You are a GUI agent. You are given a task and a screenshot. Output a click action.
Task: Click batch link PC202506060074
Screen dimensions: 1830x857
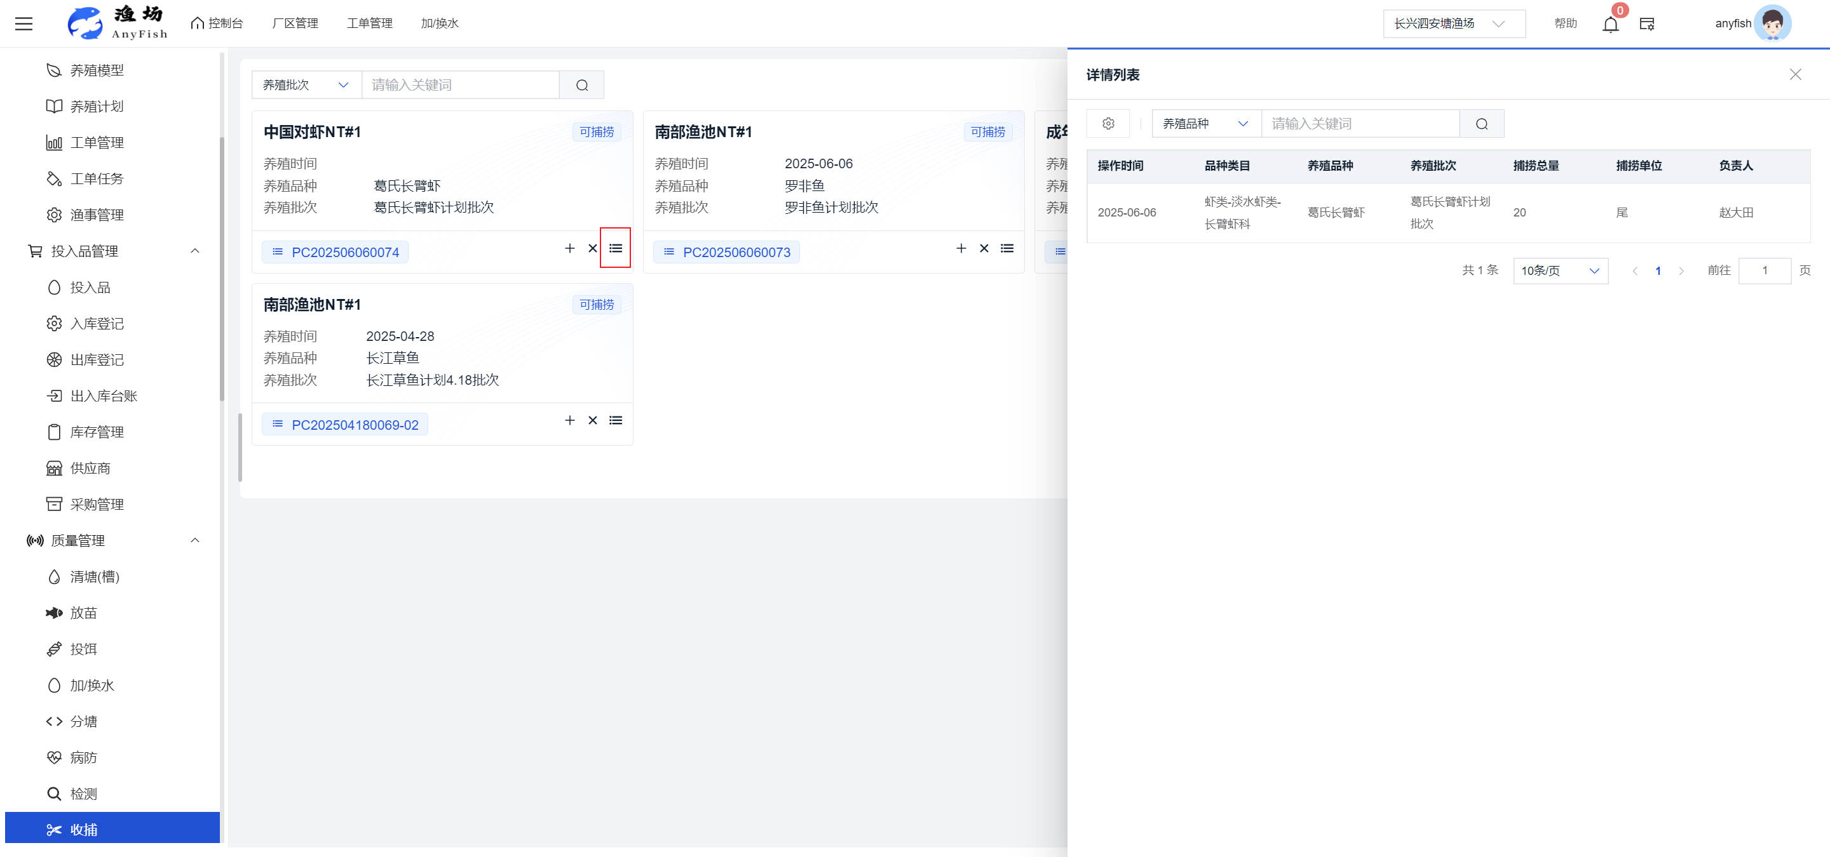344,253
